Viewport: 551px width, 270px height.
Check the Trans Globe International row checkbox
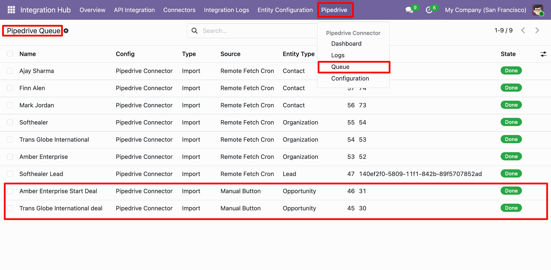[10, 139]
